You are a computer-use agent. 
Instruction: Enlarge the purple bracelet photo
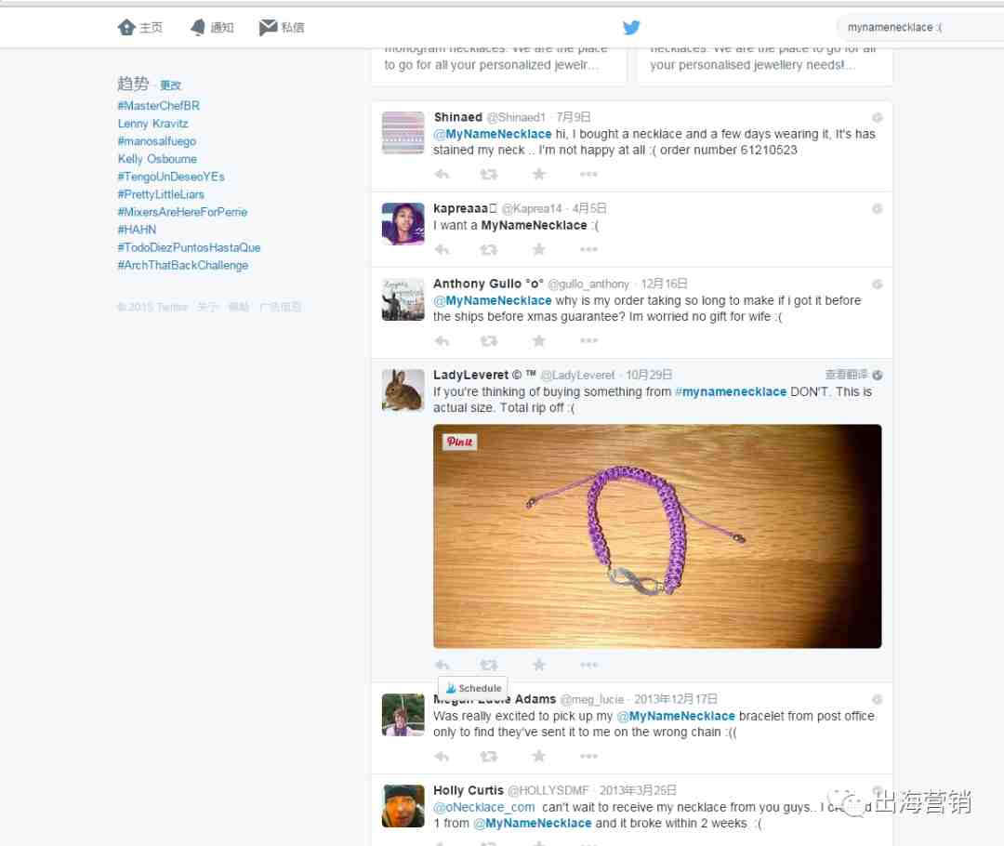pos(657,536)
